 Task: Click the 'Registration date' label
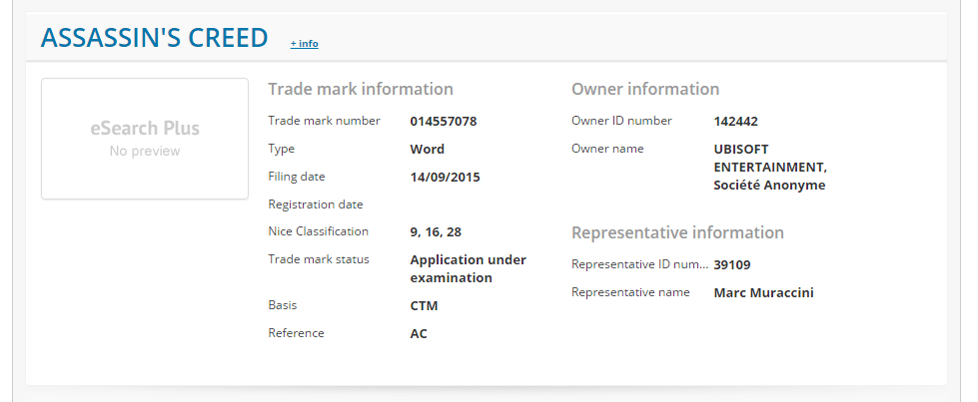pos(316,204)
